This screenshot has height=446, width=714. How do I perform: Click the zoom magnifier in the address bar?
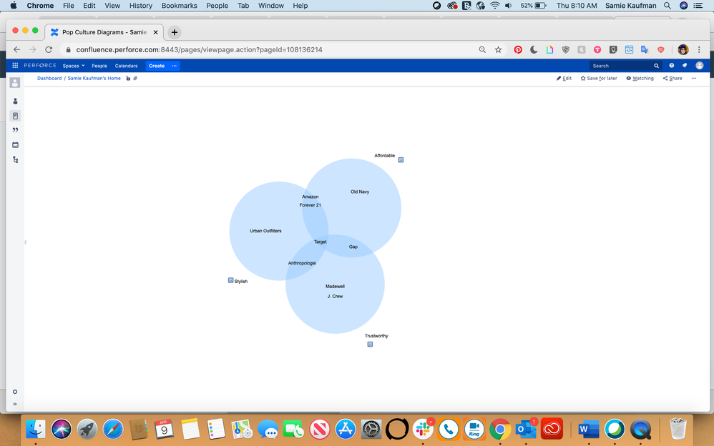[x=482, y=49]
